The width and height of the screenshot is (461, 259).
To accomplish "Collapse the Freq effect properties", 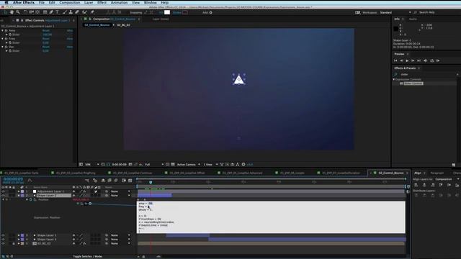I will pos(3,39).
